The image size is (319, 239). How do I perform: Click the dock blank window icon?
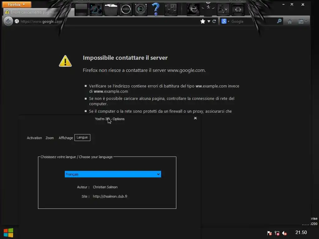(x=81, y=9)
